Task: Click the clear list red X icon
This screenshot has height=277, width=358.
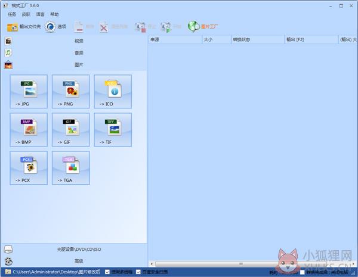Action: point(104,27)
